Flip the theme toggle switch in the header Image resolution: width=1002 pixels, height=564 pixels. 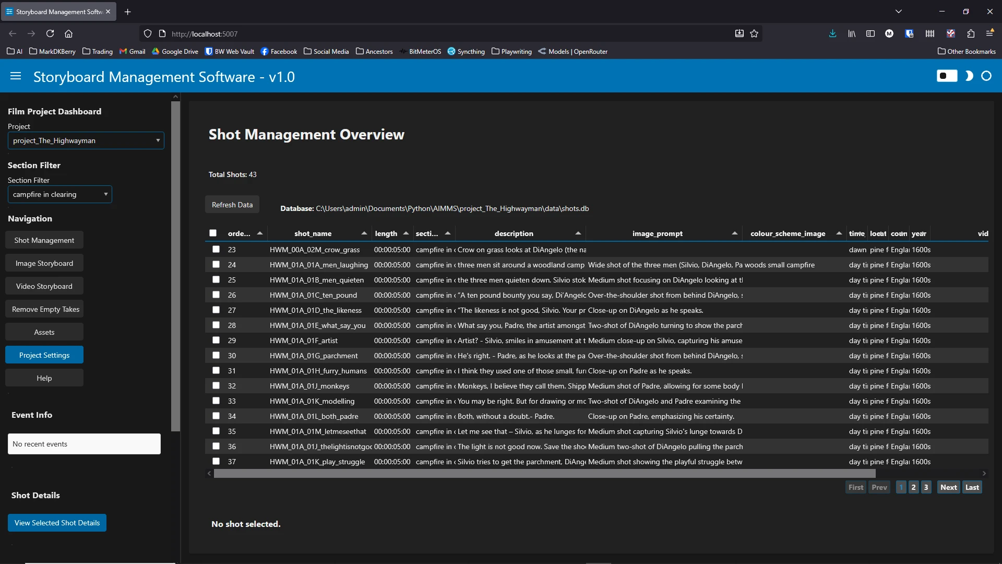click(x=946, y=76)
